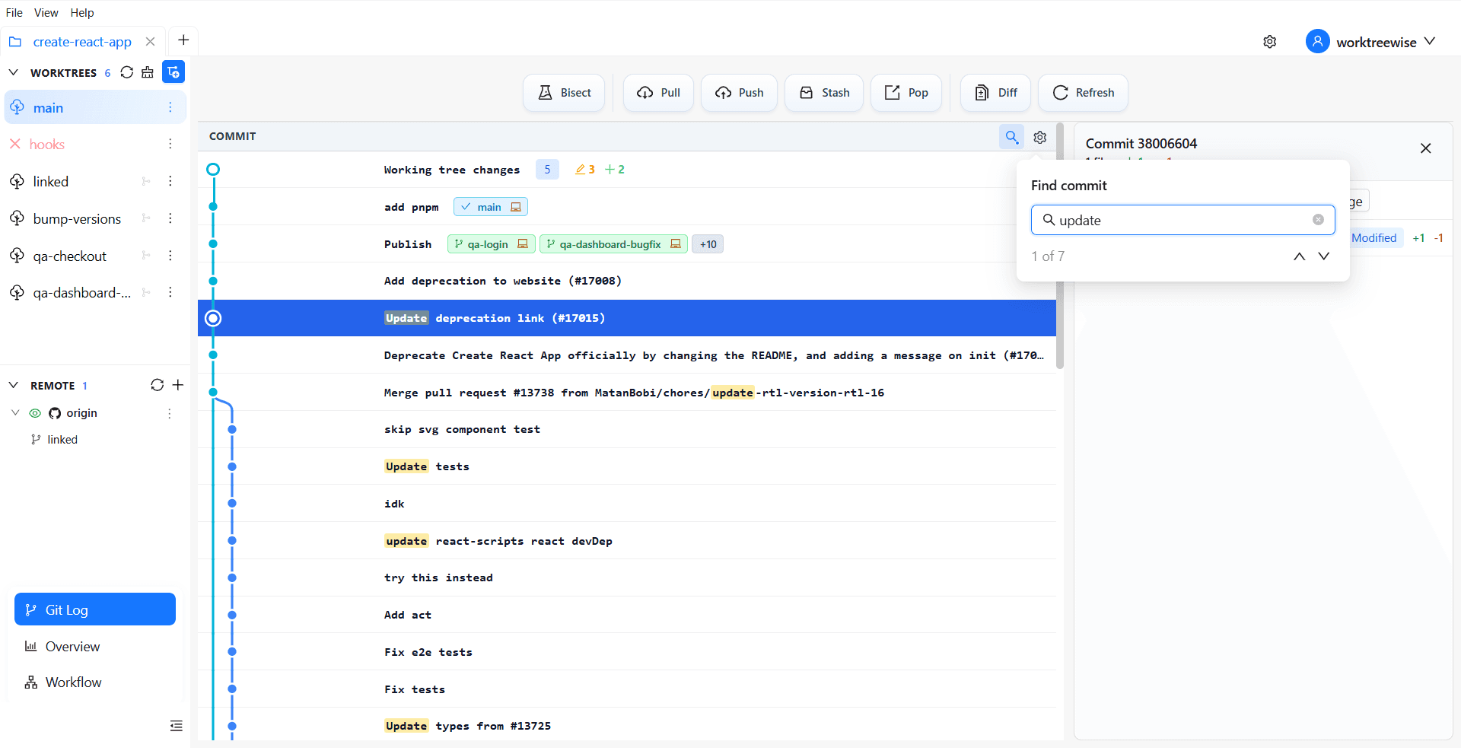Go to next search match

(x=1324, y=256)
